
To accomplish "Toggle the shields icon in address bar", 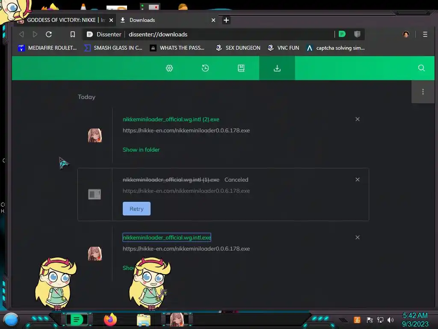I will (x=357, y=34).
